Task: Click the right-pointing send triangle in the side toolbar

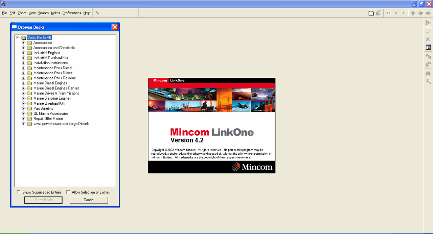Action: (x=428, y=23)
